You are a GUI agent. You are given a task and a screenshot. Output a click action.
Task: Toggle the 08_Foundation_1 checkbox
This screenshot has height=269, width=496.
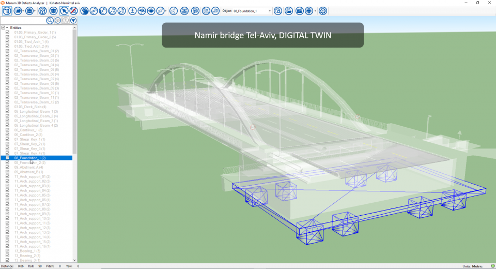point(8,158)
